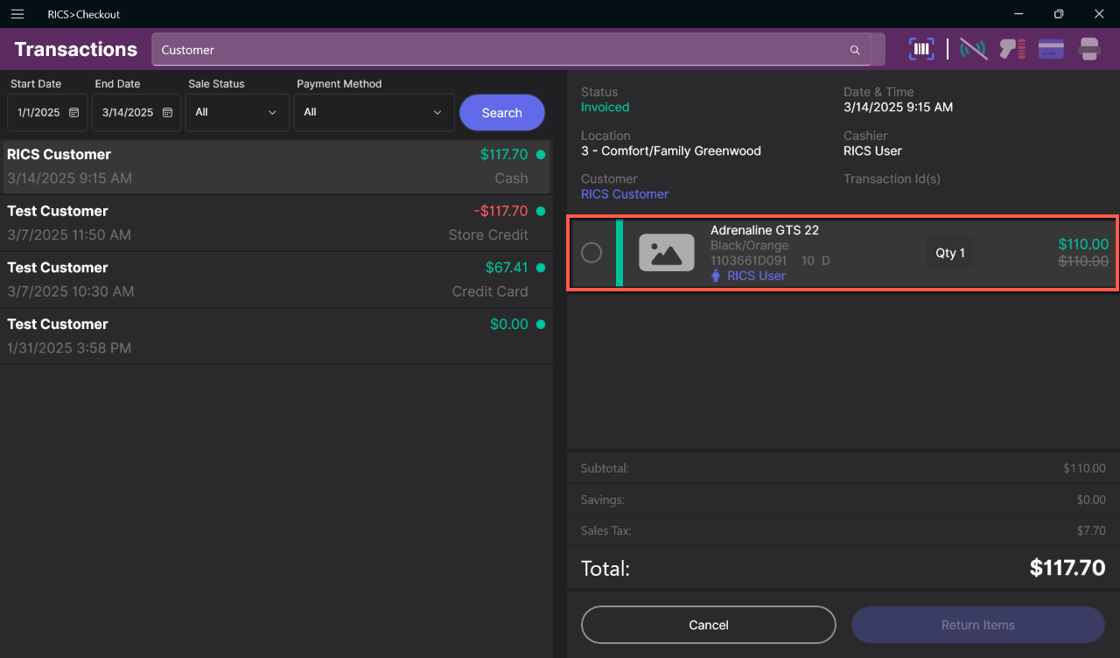Click the Savings $0.00 value
This screenshot has width=1120, height=658.
pos(1091,500)
